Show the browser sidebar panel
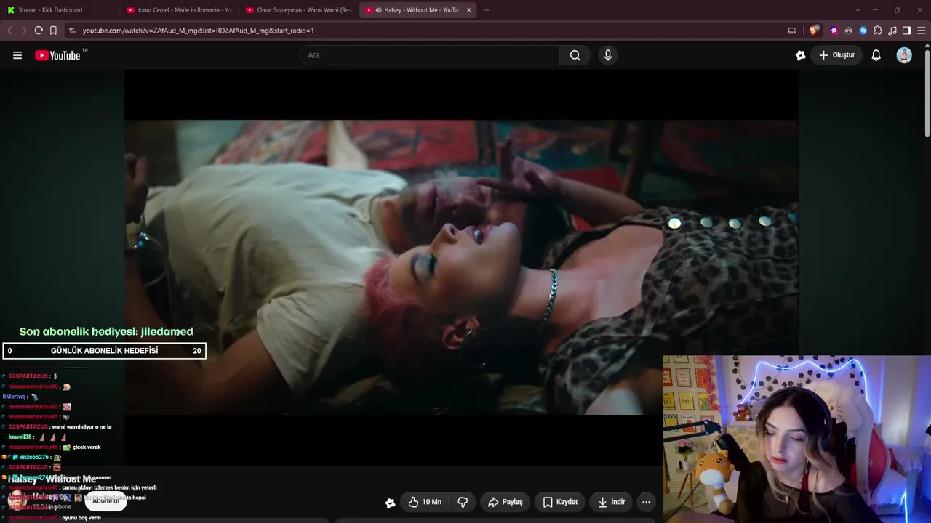This screenshot has width=931, height=523. point(906,31)
